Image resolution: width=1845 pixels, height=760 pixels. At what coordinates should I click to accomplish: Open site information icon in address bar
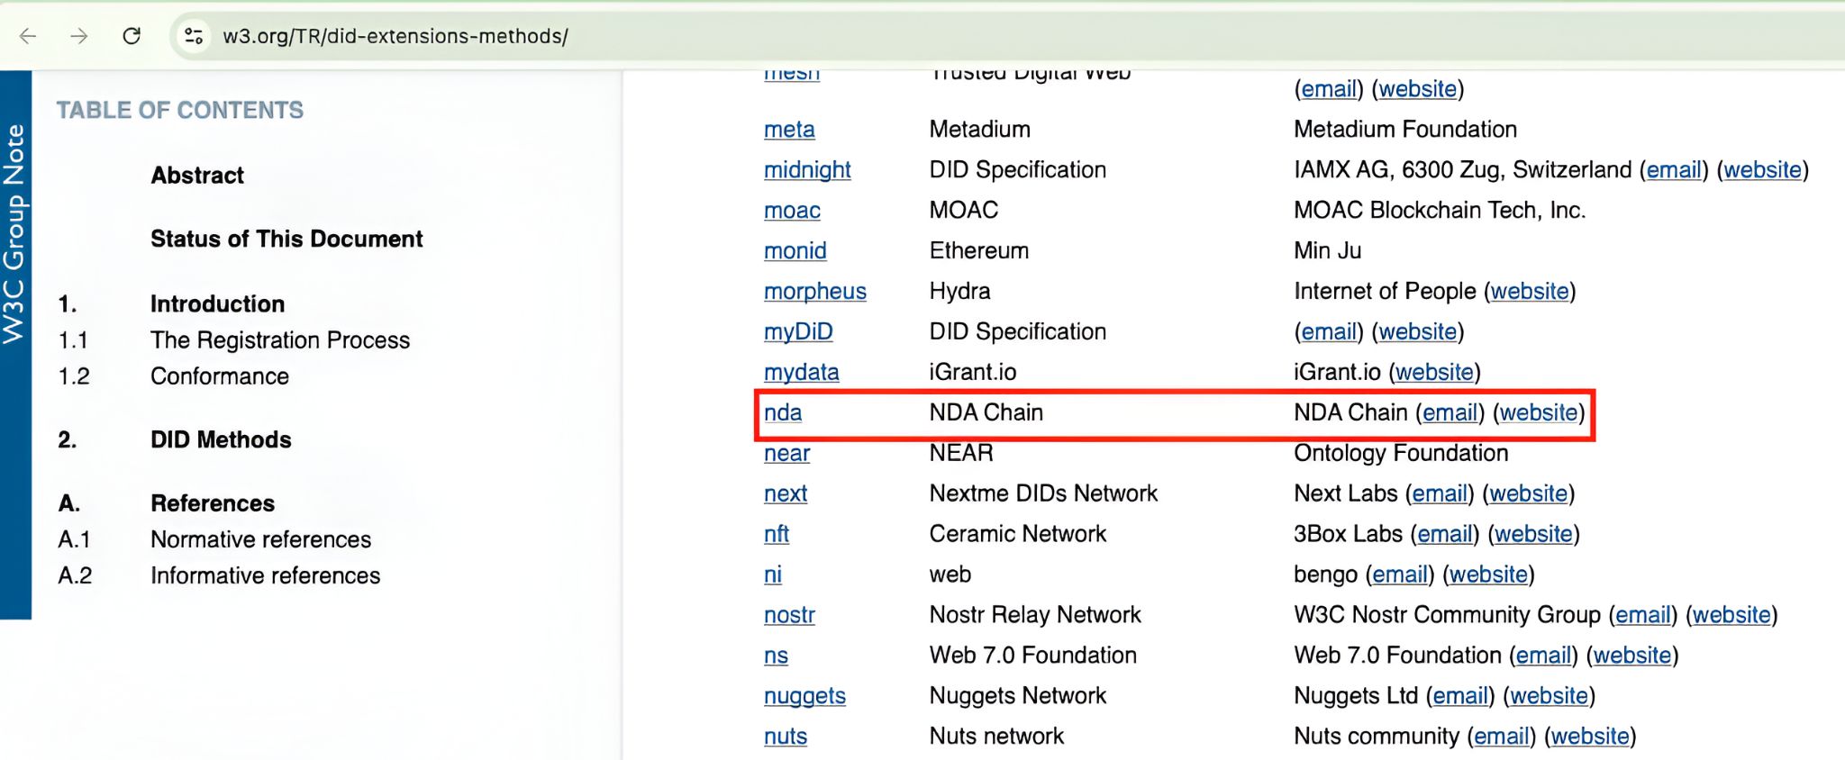[194, 36]
